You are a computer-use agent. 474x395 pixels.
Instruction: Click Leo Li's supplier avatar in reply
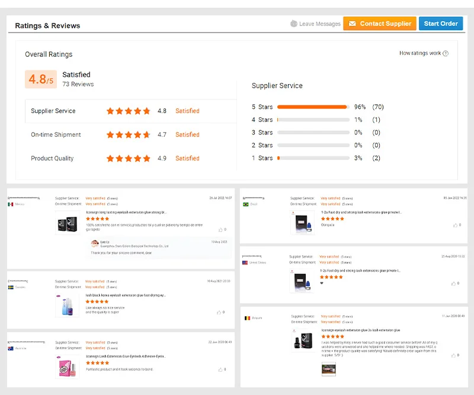95,243
